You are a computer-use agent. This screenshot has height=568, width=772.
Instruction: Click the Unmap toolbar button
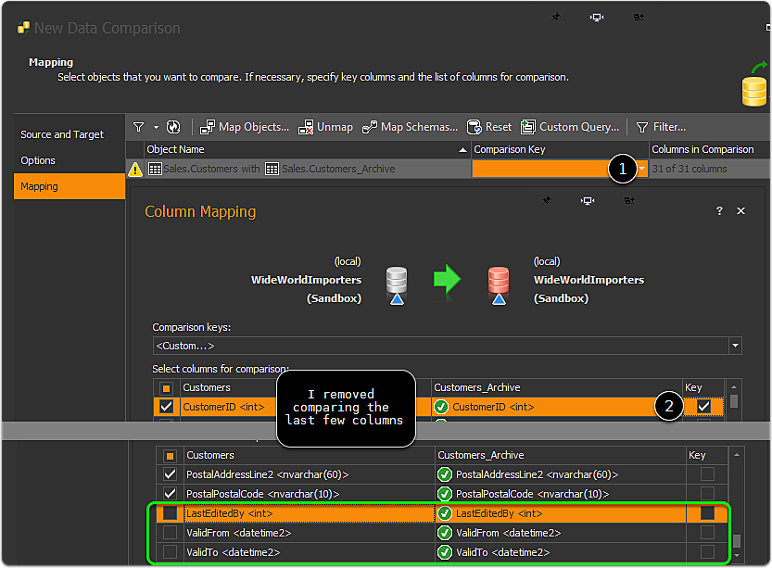325,127
